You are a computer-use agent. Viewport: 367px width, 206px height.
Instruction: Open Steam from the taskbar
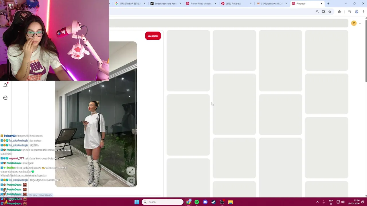213,202
